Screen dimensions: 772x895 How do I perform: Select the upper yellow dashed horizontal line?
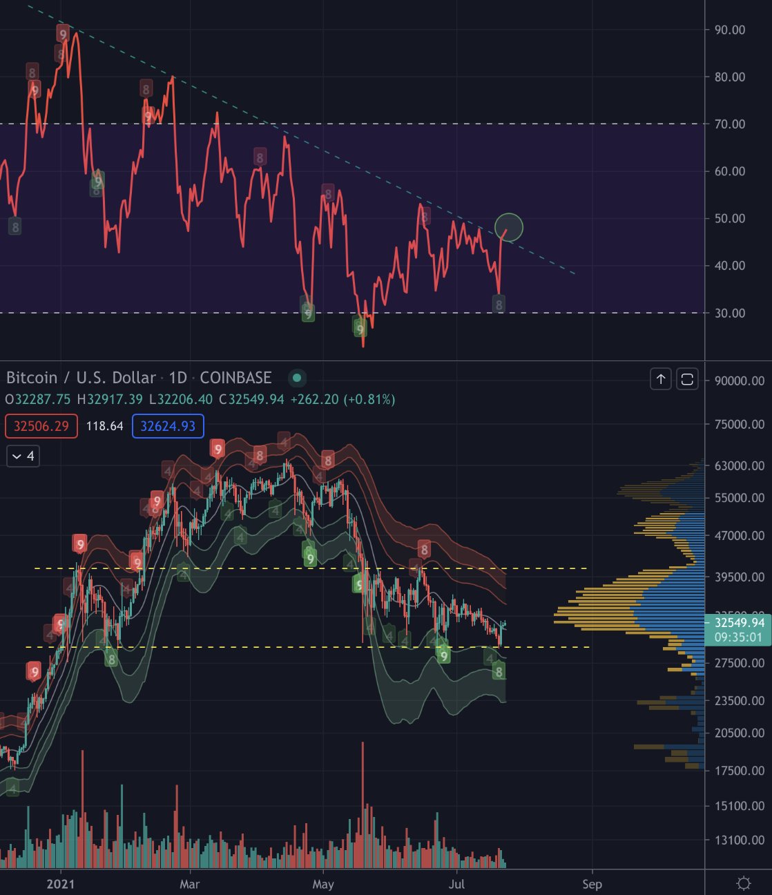[207, 568]
